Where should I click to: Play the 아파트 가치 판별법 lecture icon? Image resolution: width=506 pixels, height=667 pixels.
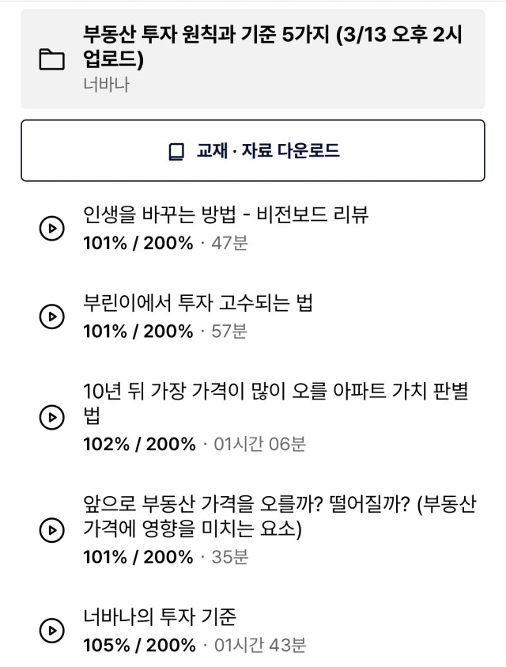(51, 417)
